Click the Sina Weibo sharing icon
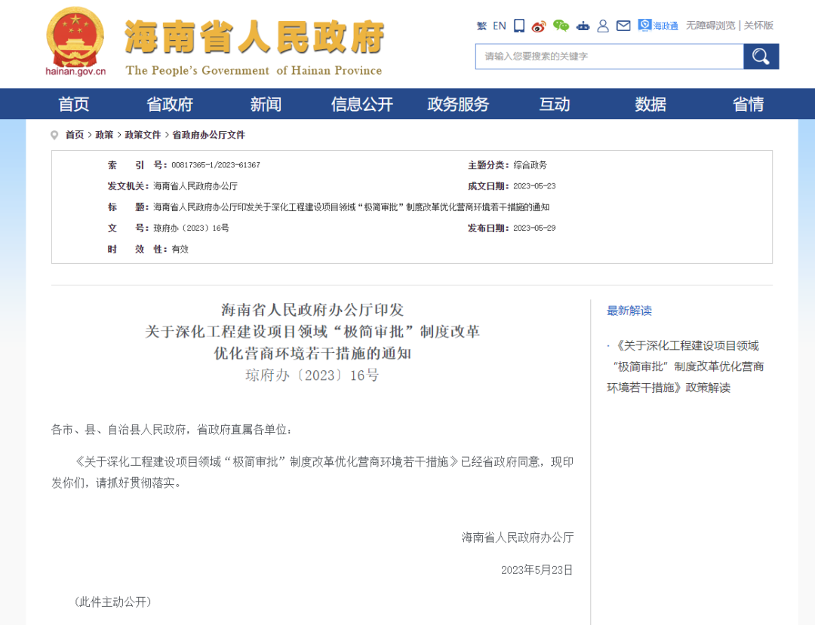The height and width of the screenshot is (625, 815). 539,26
